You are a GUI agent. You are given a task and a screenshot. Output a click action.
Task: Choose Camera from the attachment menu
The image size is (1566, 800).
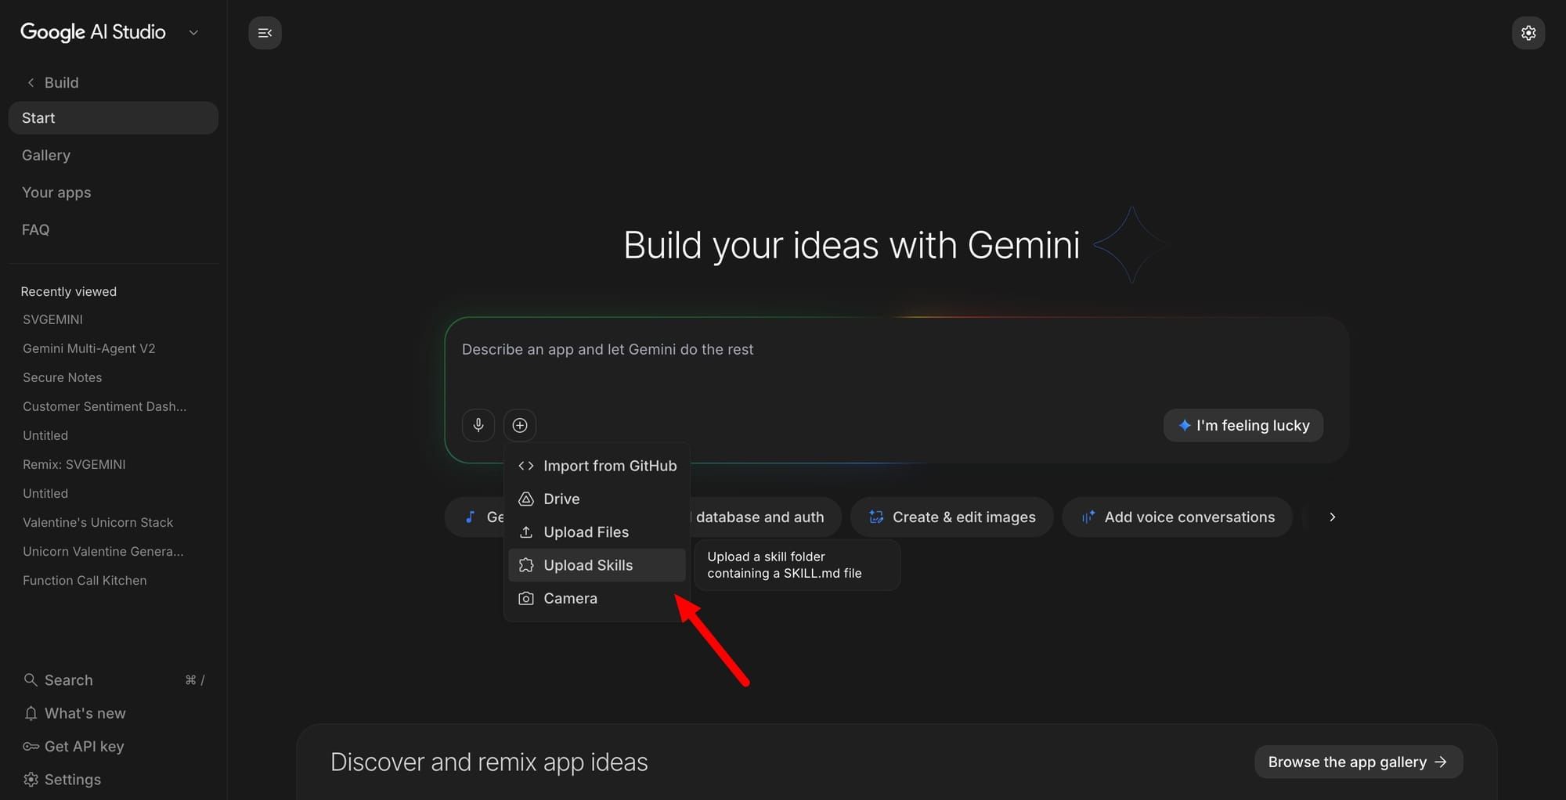pyautogui.click(x=571, y=598)
